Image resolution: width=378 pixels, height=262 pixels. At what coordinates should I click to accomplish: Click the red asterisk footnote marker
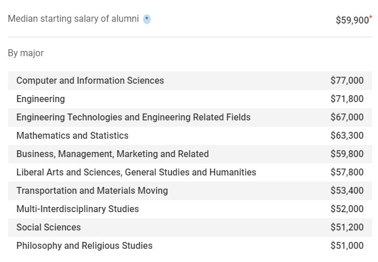click(x=371, y=17)
